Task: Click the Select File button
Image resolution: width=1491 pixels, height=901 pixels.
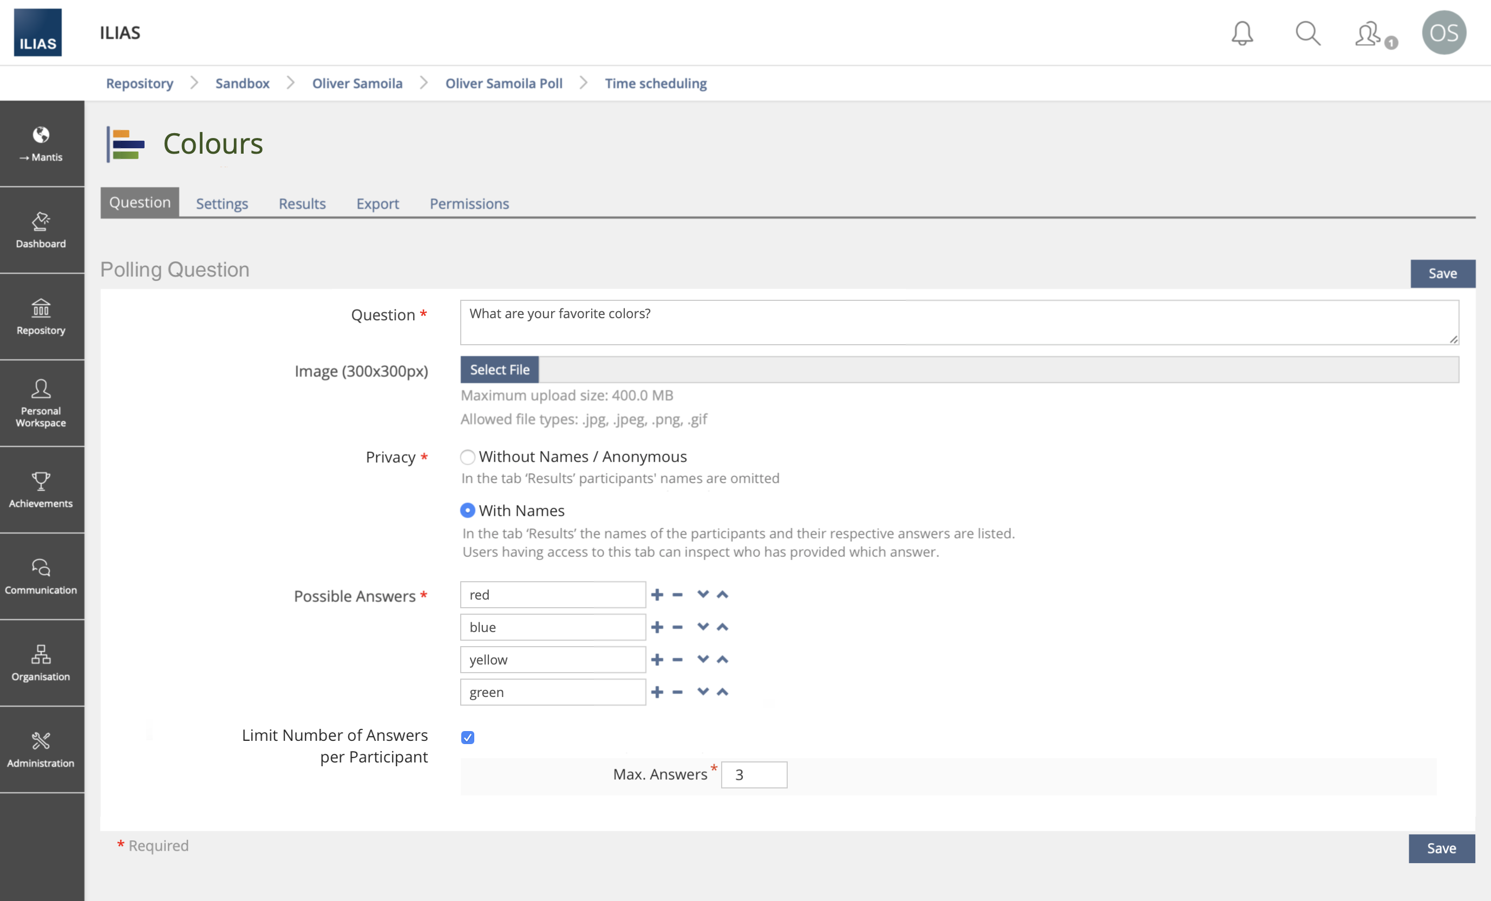Action: click(499, 370)
